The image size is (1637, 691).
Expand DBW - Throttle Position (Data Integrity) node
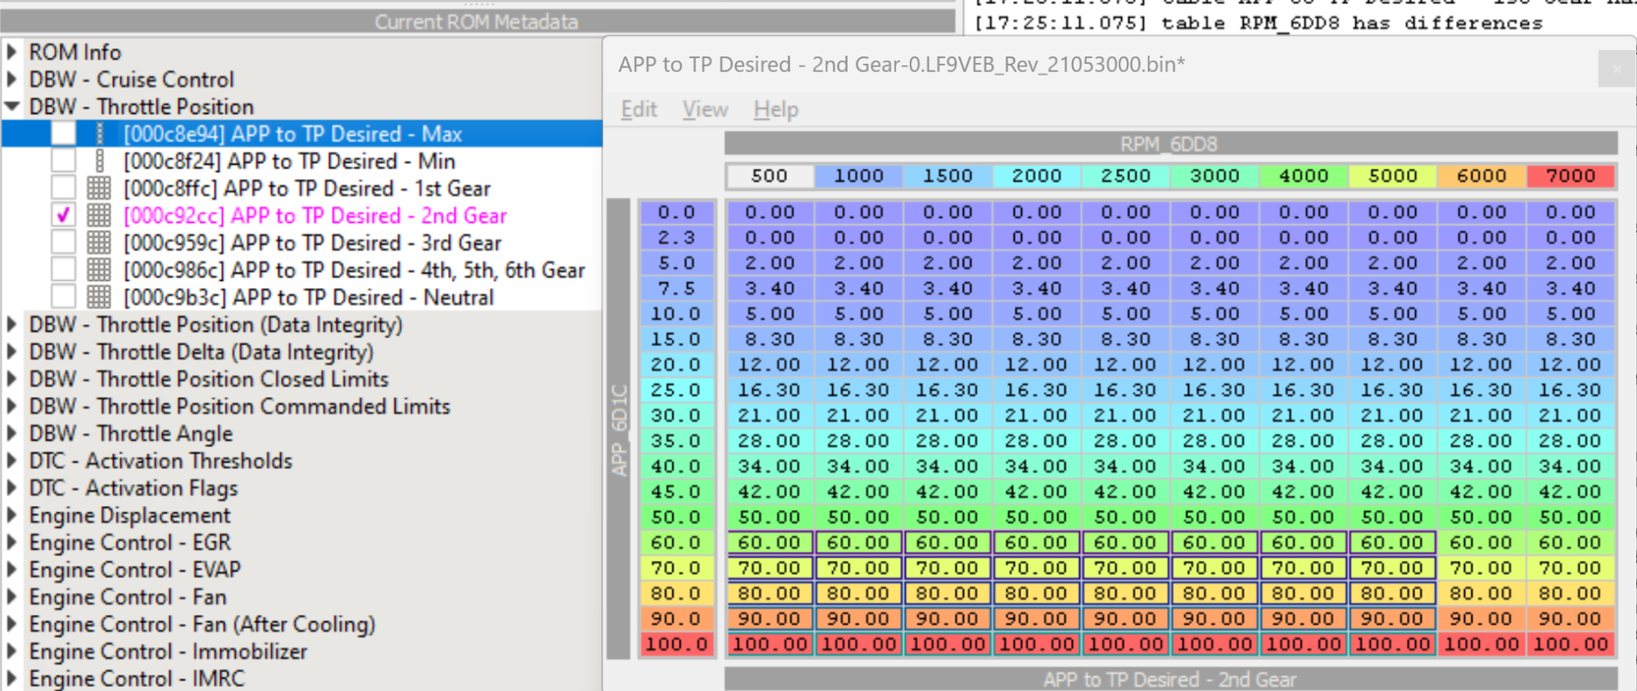[x=12, y=324]
